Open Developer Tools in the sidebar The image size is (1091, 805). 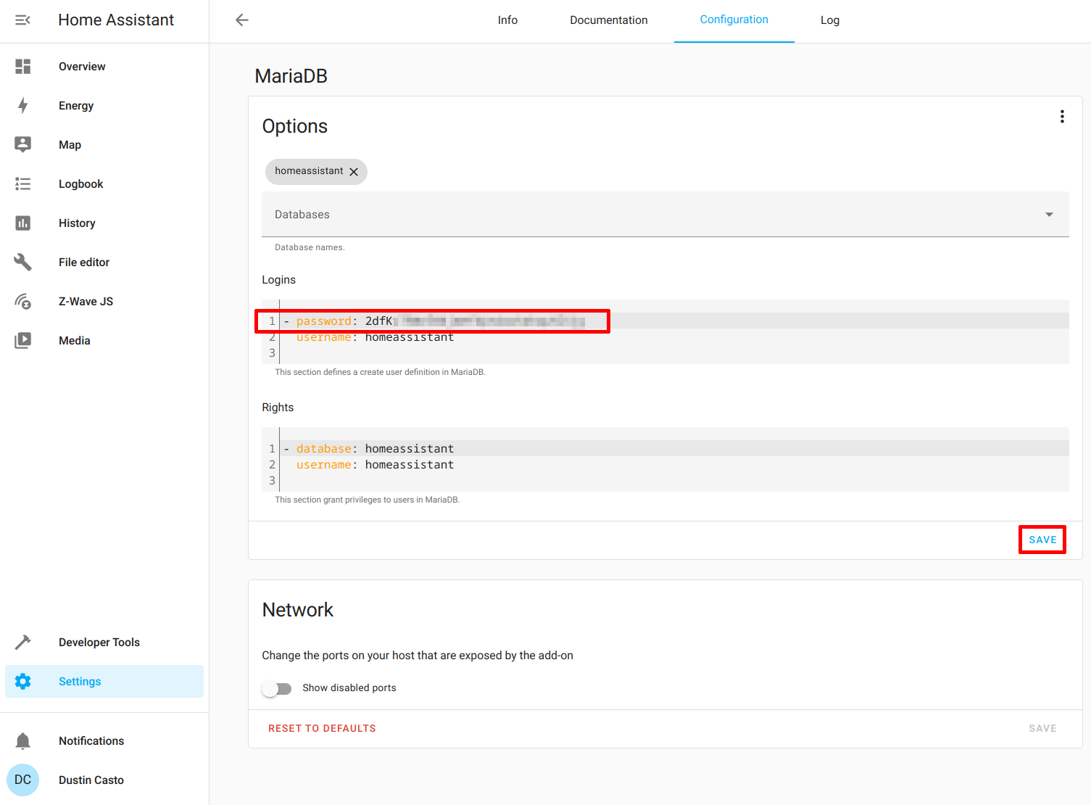click(x=104, y=642)
